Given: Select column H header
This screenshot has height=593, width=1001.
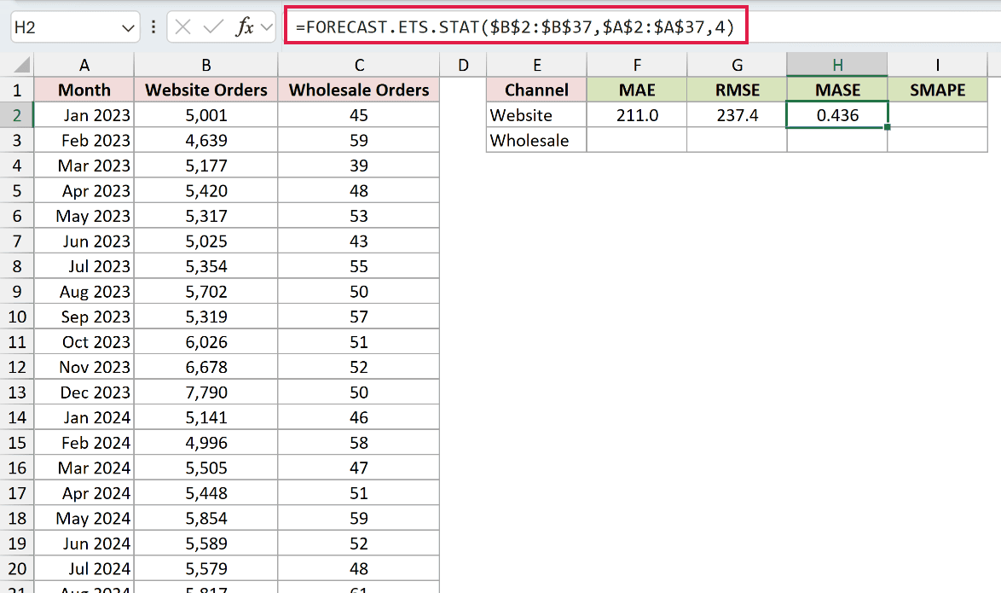Looking at the screenshot, I should [837, 65].
